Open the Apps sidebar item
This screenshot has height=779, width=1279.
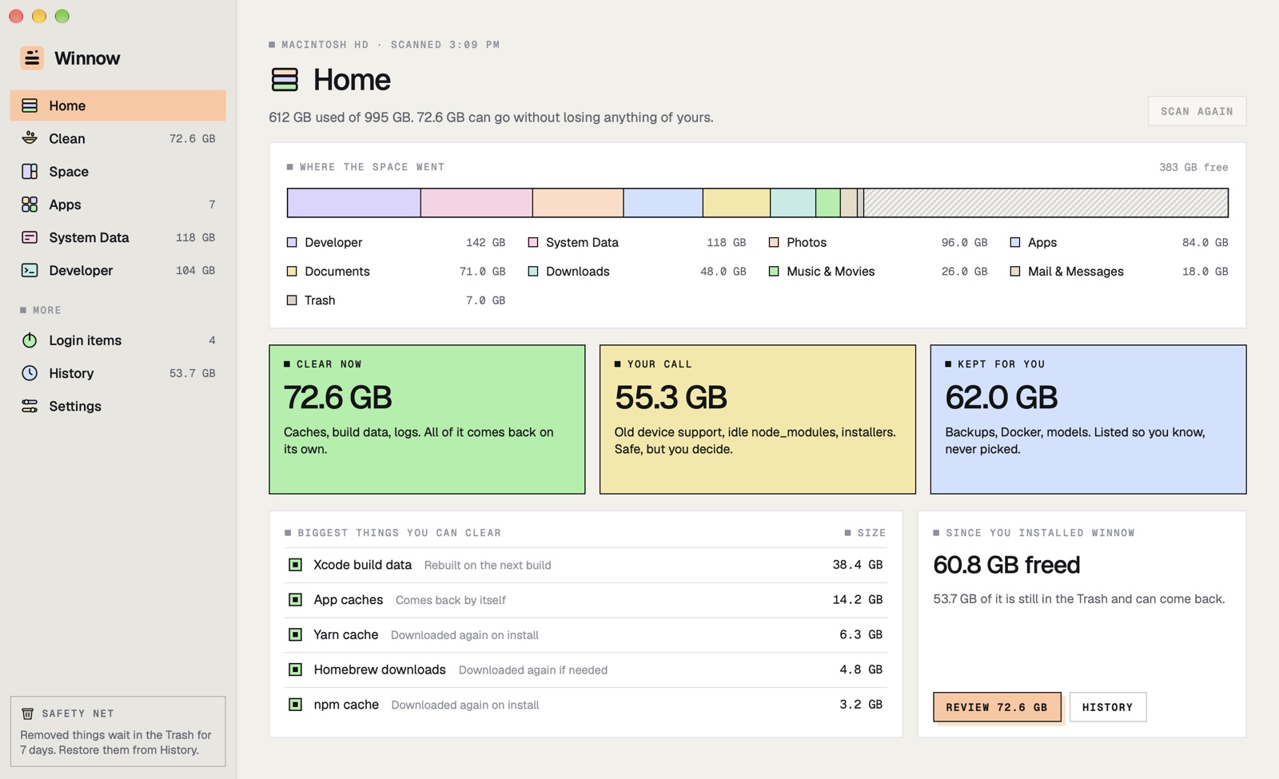tap(118, 205)
